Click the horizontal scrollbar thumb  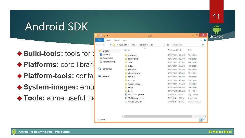[x=158, y=117]
